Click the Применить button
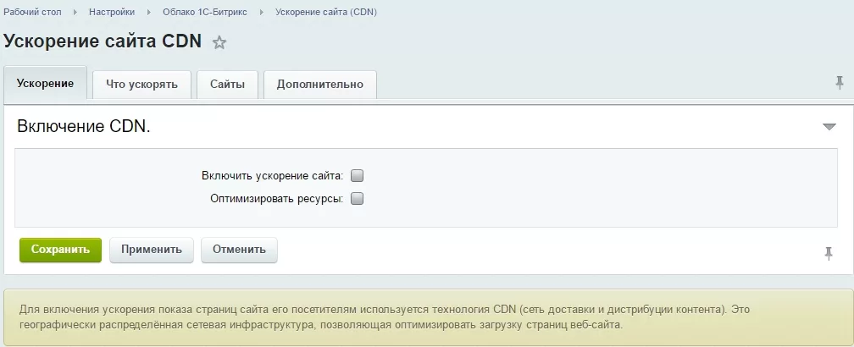The height and width of the screenshot is (347, 854). click(152, 250)
